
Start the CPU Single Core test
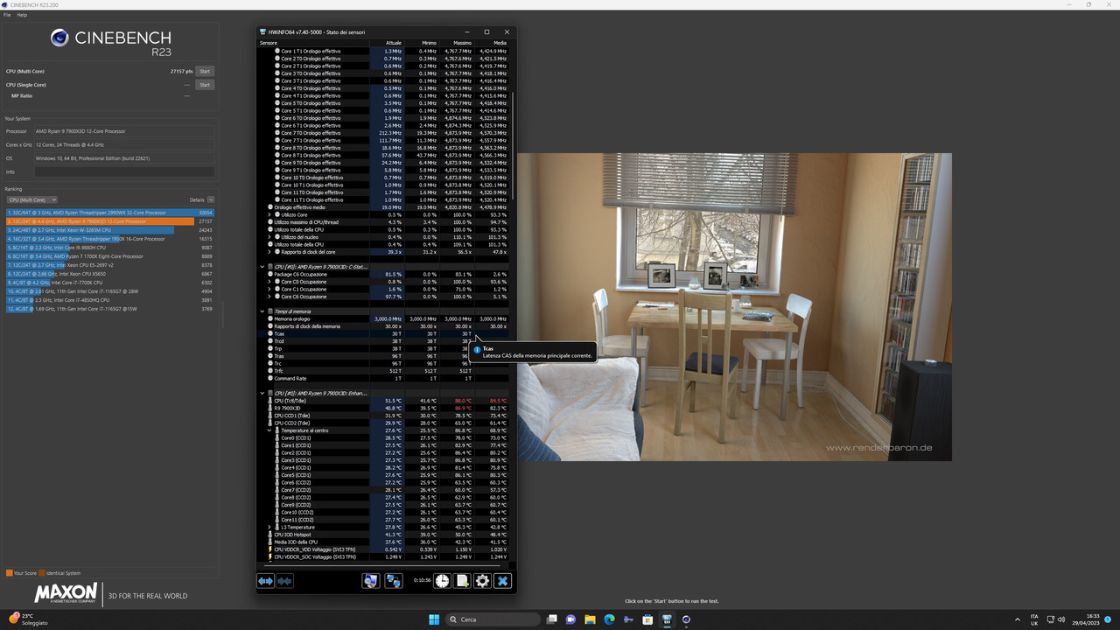pos(205,85)
